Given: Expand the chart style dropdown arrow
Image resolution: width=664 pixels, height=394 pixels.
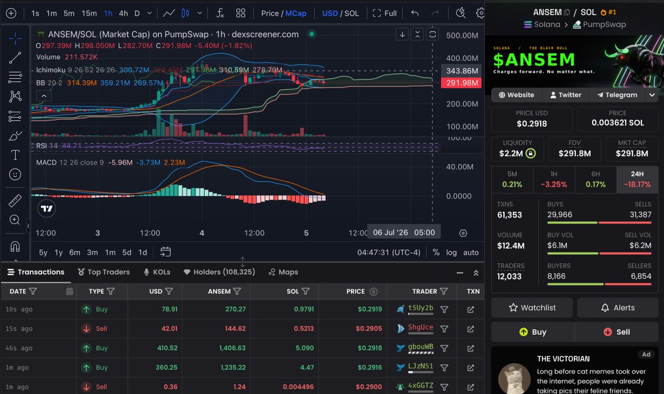Looking at the screenshot, I should click(200, 13).
